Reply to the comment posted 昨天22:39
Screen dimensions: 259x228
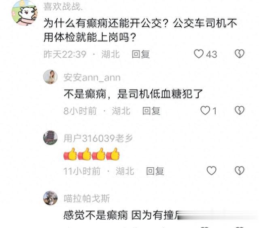click(141, 54)
